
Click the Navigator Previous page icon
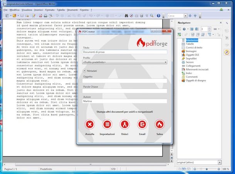tap(191, 29)
